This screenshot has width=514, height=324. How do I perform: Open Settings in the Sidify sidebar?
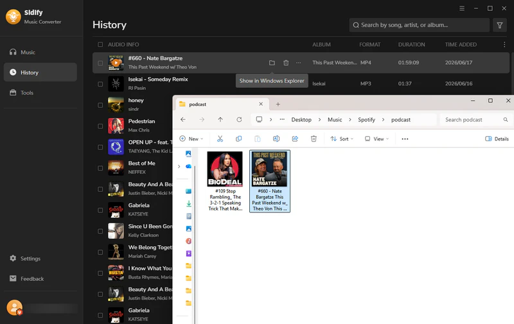pyautogui.click(x=25, y=258)
